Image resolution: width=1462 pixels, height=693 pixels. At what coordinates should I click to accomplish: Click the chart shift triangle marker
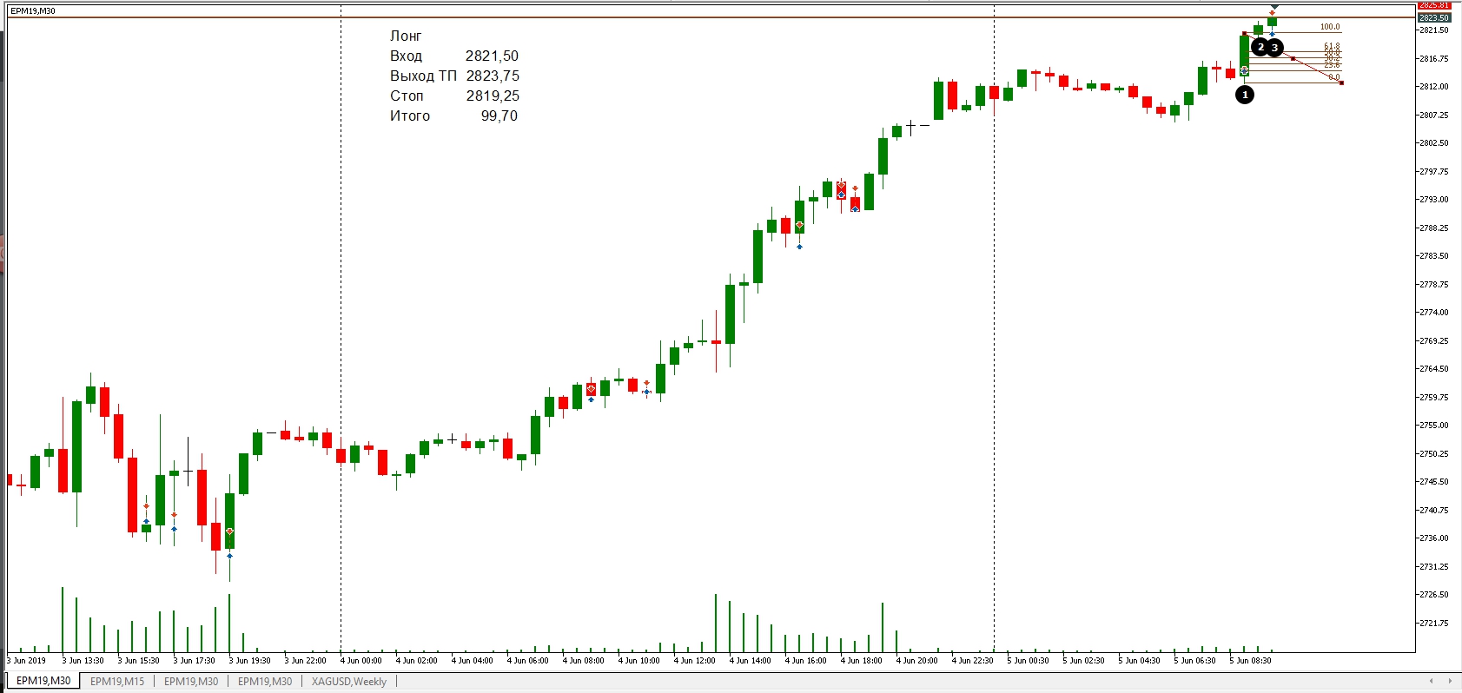[1274, 7]
